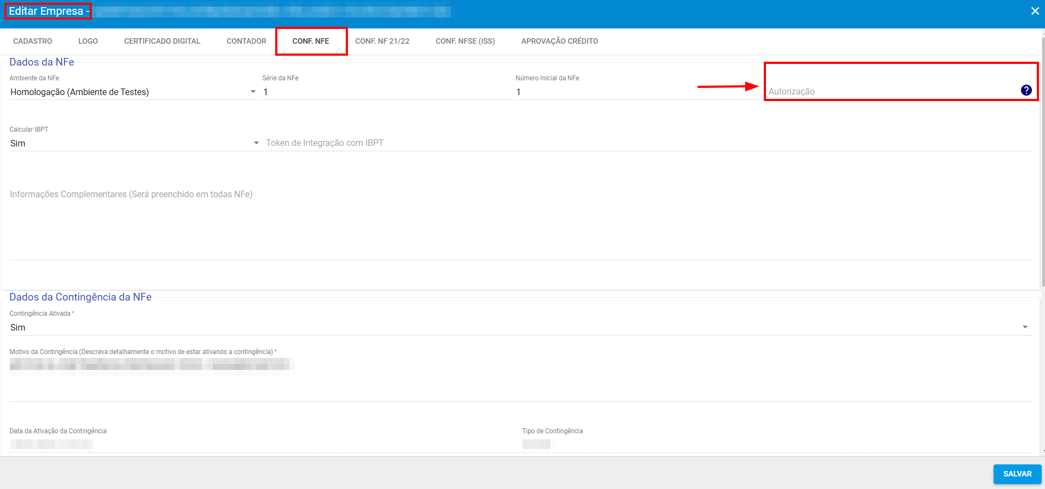The height and width of the screenshot is (489, 1045).
Task: Go to the CONTADOR tab
Action: (x=247, y=41)
